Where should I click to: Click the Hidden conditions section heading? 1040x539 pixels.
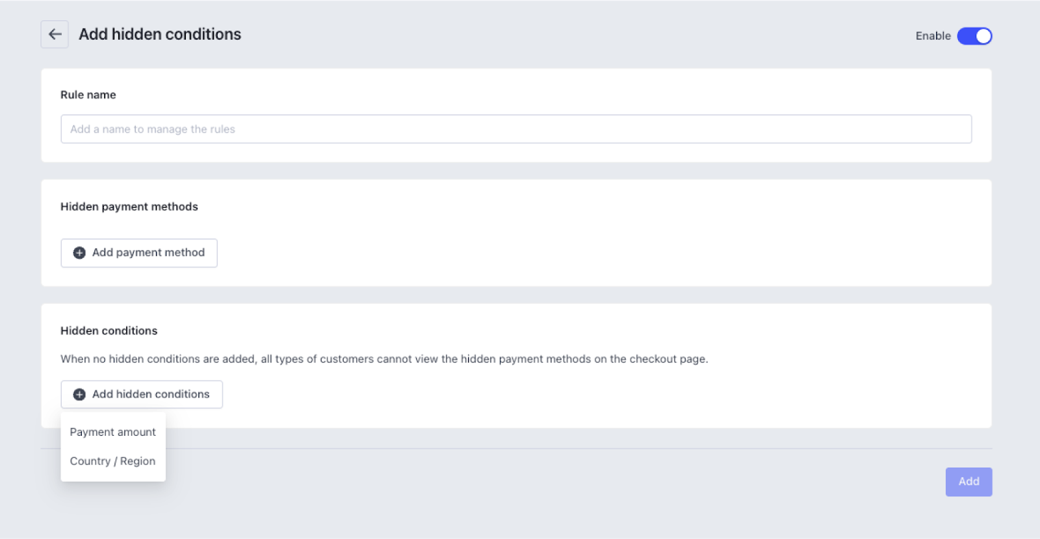pyautogui.click(x=109, y=331)
